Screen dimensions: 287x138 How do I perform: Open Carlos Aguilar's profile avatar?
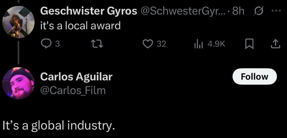click(x=18, y=83)
